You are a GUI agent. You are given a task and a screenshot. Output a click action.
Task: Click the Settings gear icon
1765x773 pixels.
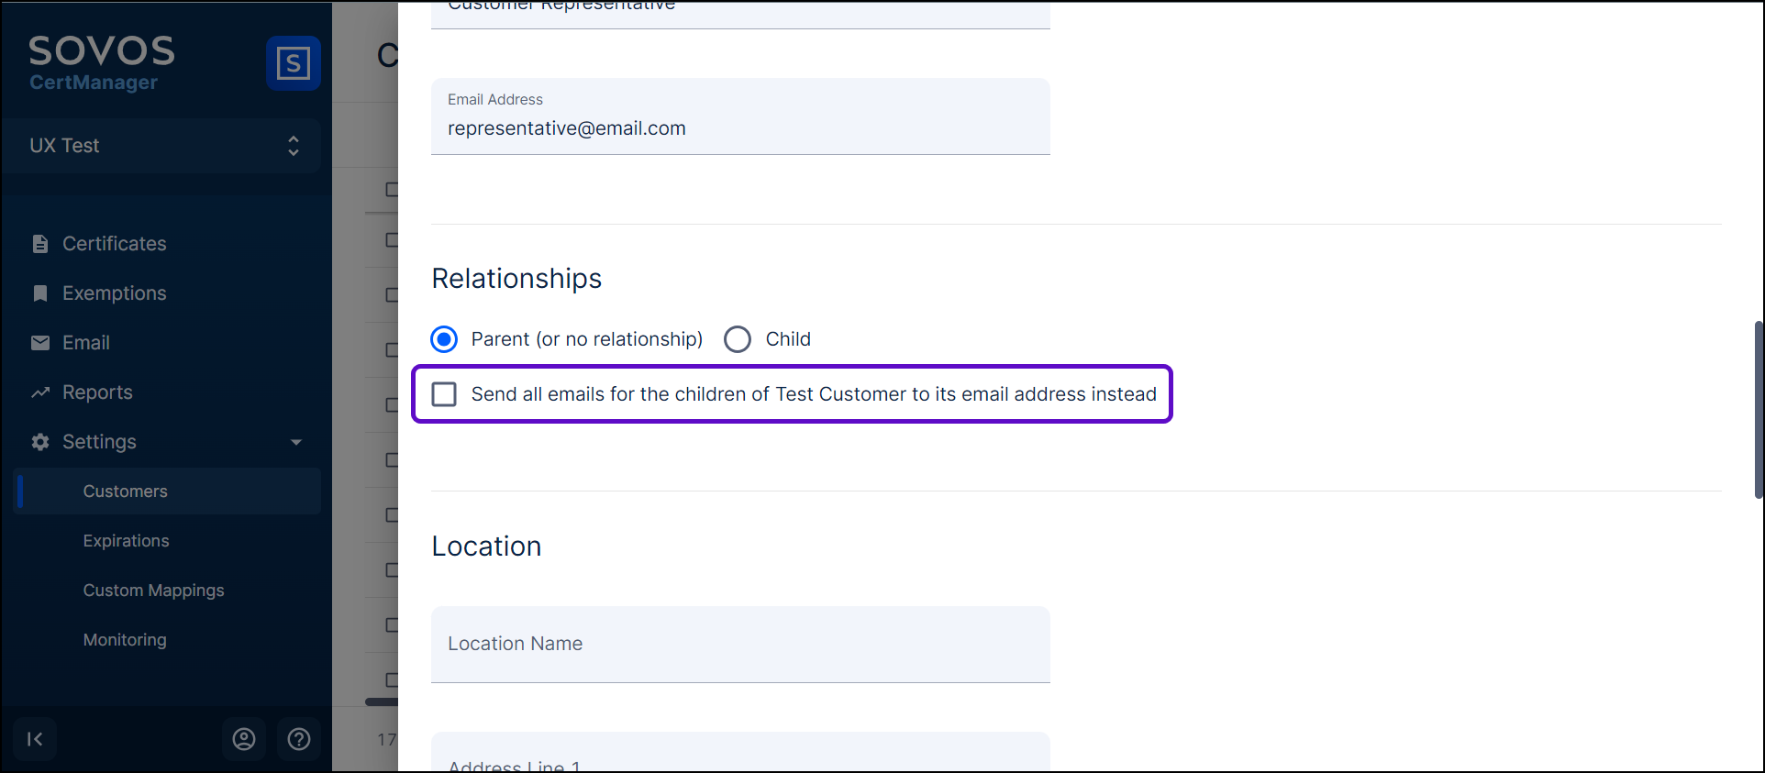pyautogui.click(x=40, y=442)
